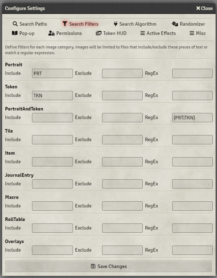Click the RollTable Exclude field
217x278 pixels.
coord(122,228)
